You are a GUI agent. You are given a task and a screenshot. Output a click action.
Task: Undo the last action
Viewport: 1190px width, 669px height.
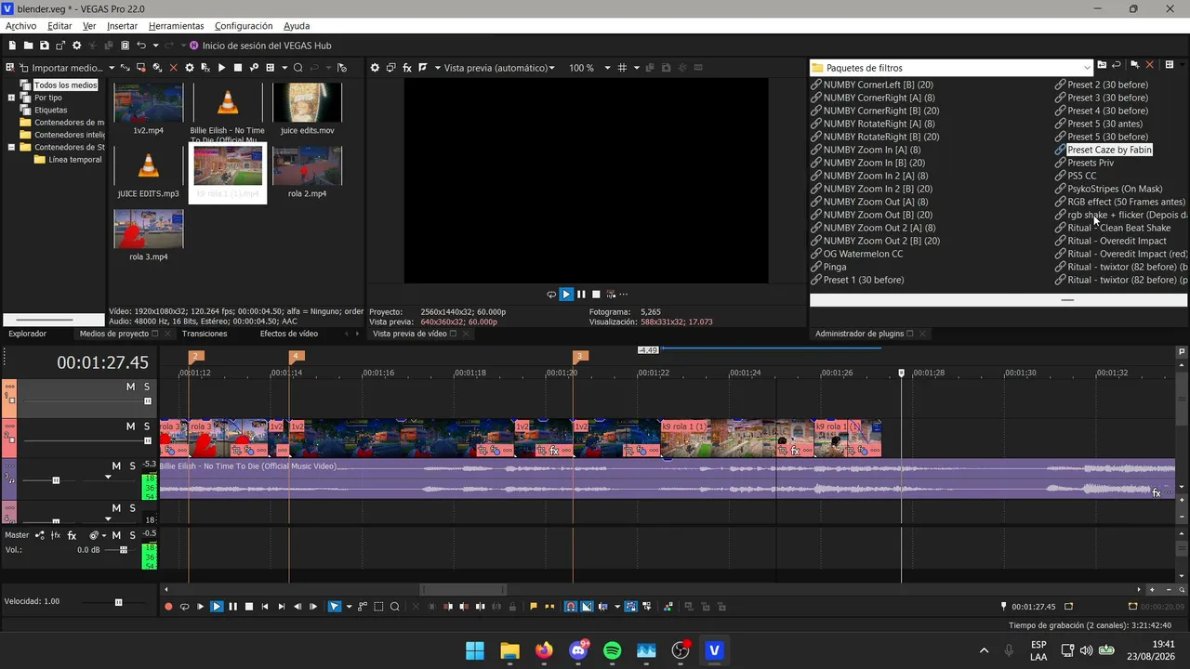pos(141,46)
